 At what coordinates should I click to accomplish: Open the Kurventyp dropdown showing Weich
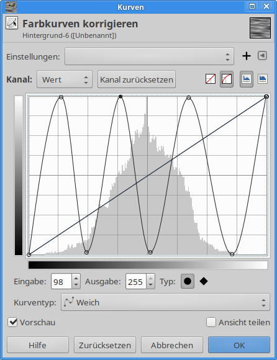click(165, 302)
